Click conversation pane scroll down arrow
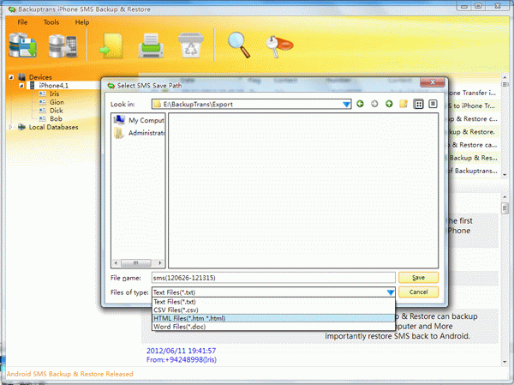514x385 pixels. (505, 362)
